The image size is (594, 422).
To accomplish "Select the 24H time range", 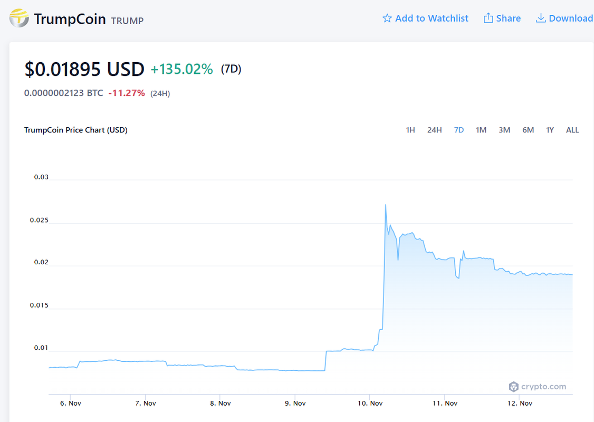I will coord(435,130).
